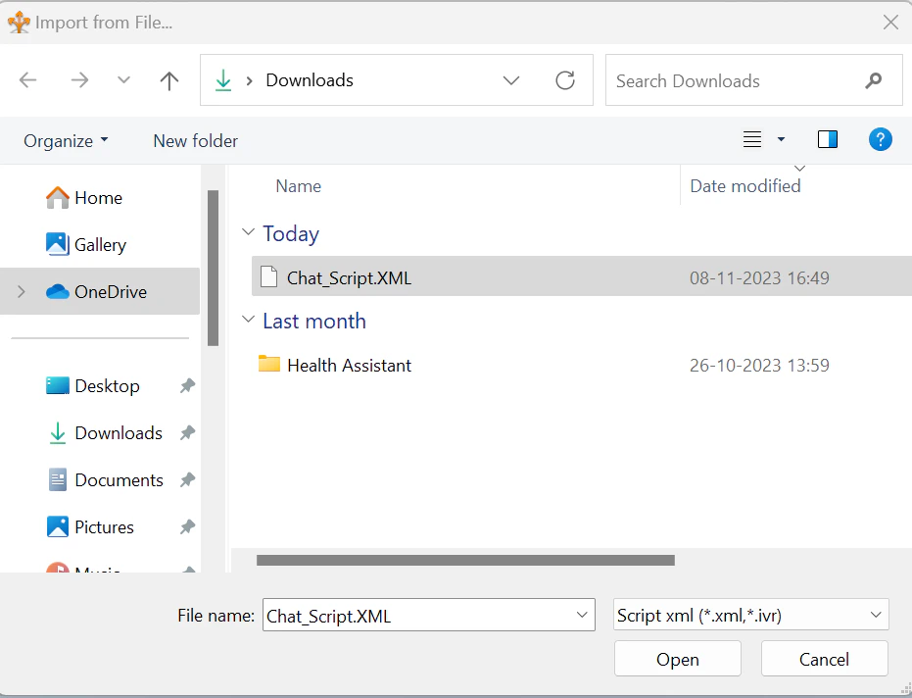
Task: Unpin the Documents shortcut
Action: point(186,479)
